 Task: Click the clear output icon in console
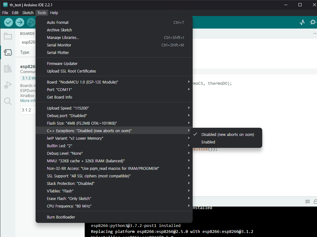click(x=308, y=202)
